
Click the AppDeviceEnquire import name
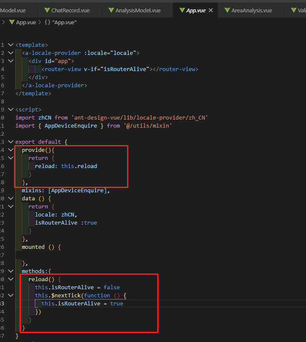[x=71, y=125]
